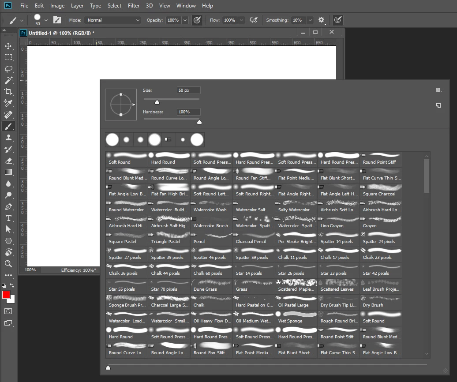Toggle the Brush Settings panel
The image size is (457, 382).
click(57, 20)
